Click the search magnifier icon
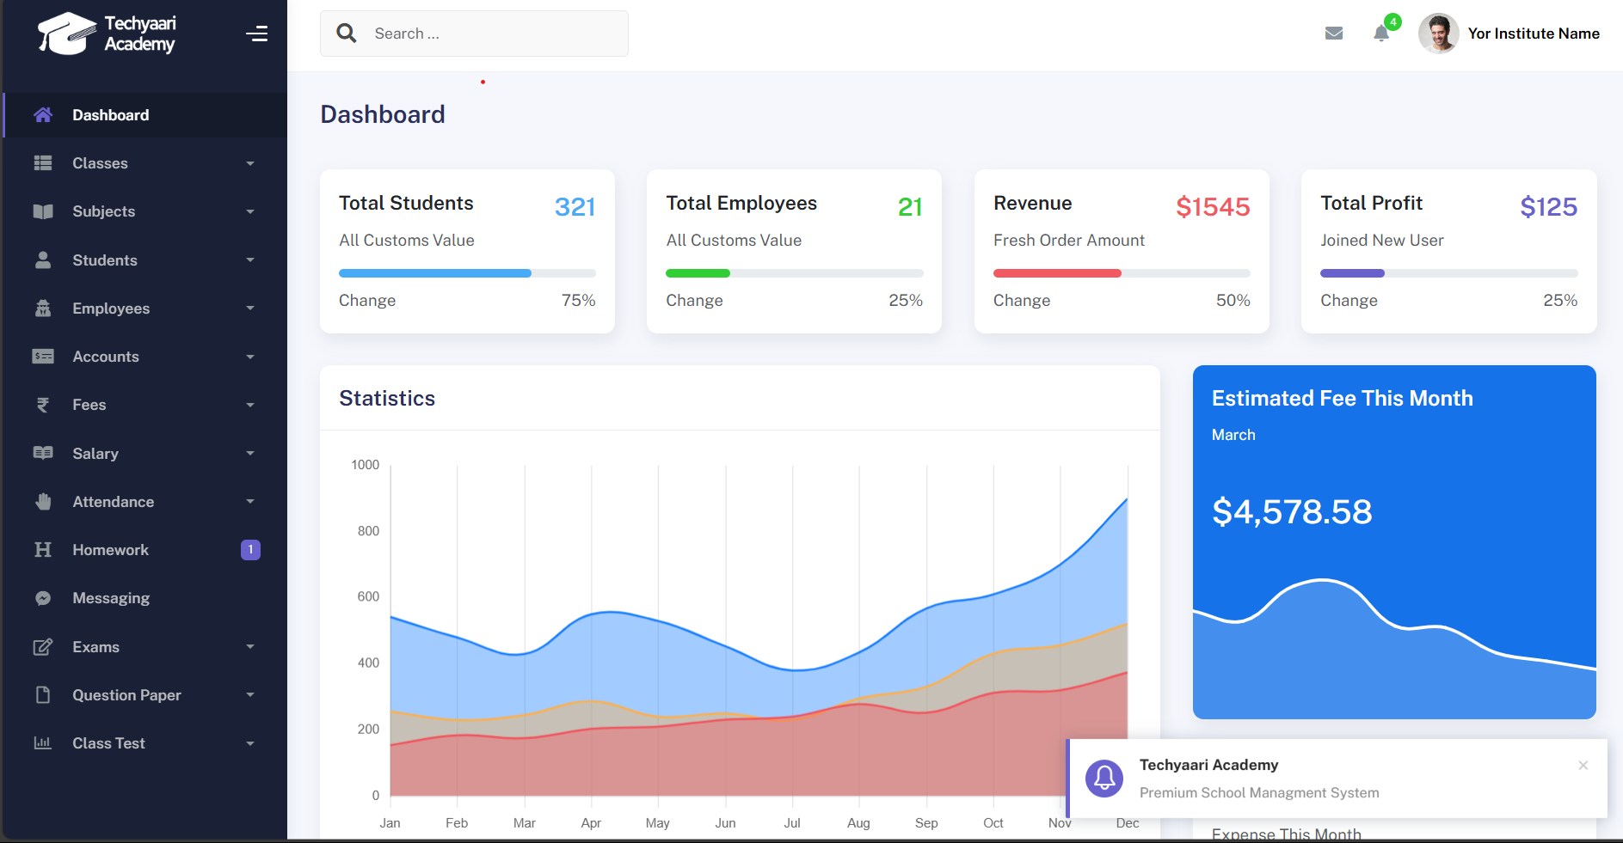The width and height of the screenshot is (1623, 843). tap(347, 34)
